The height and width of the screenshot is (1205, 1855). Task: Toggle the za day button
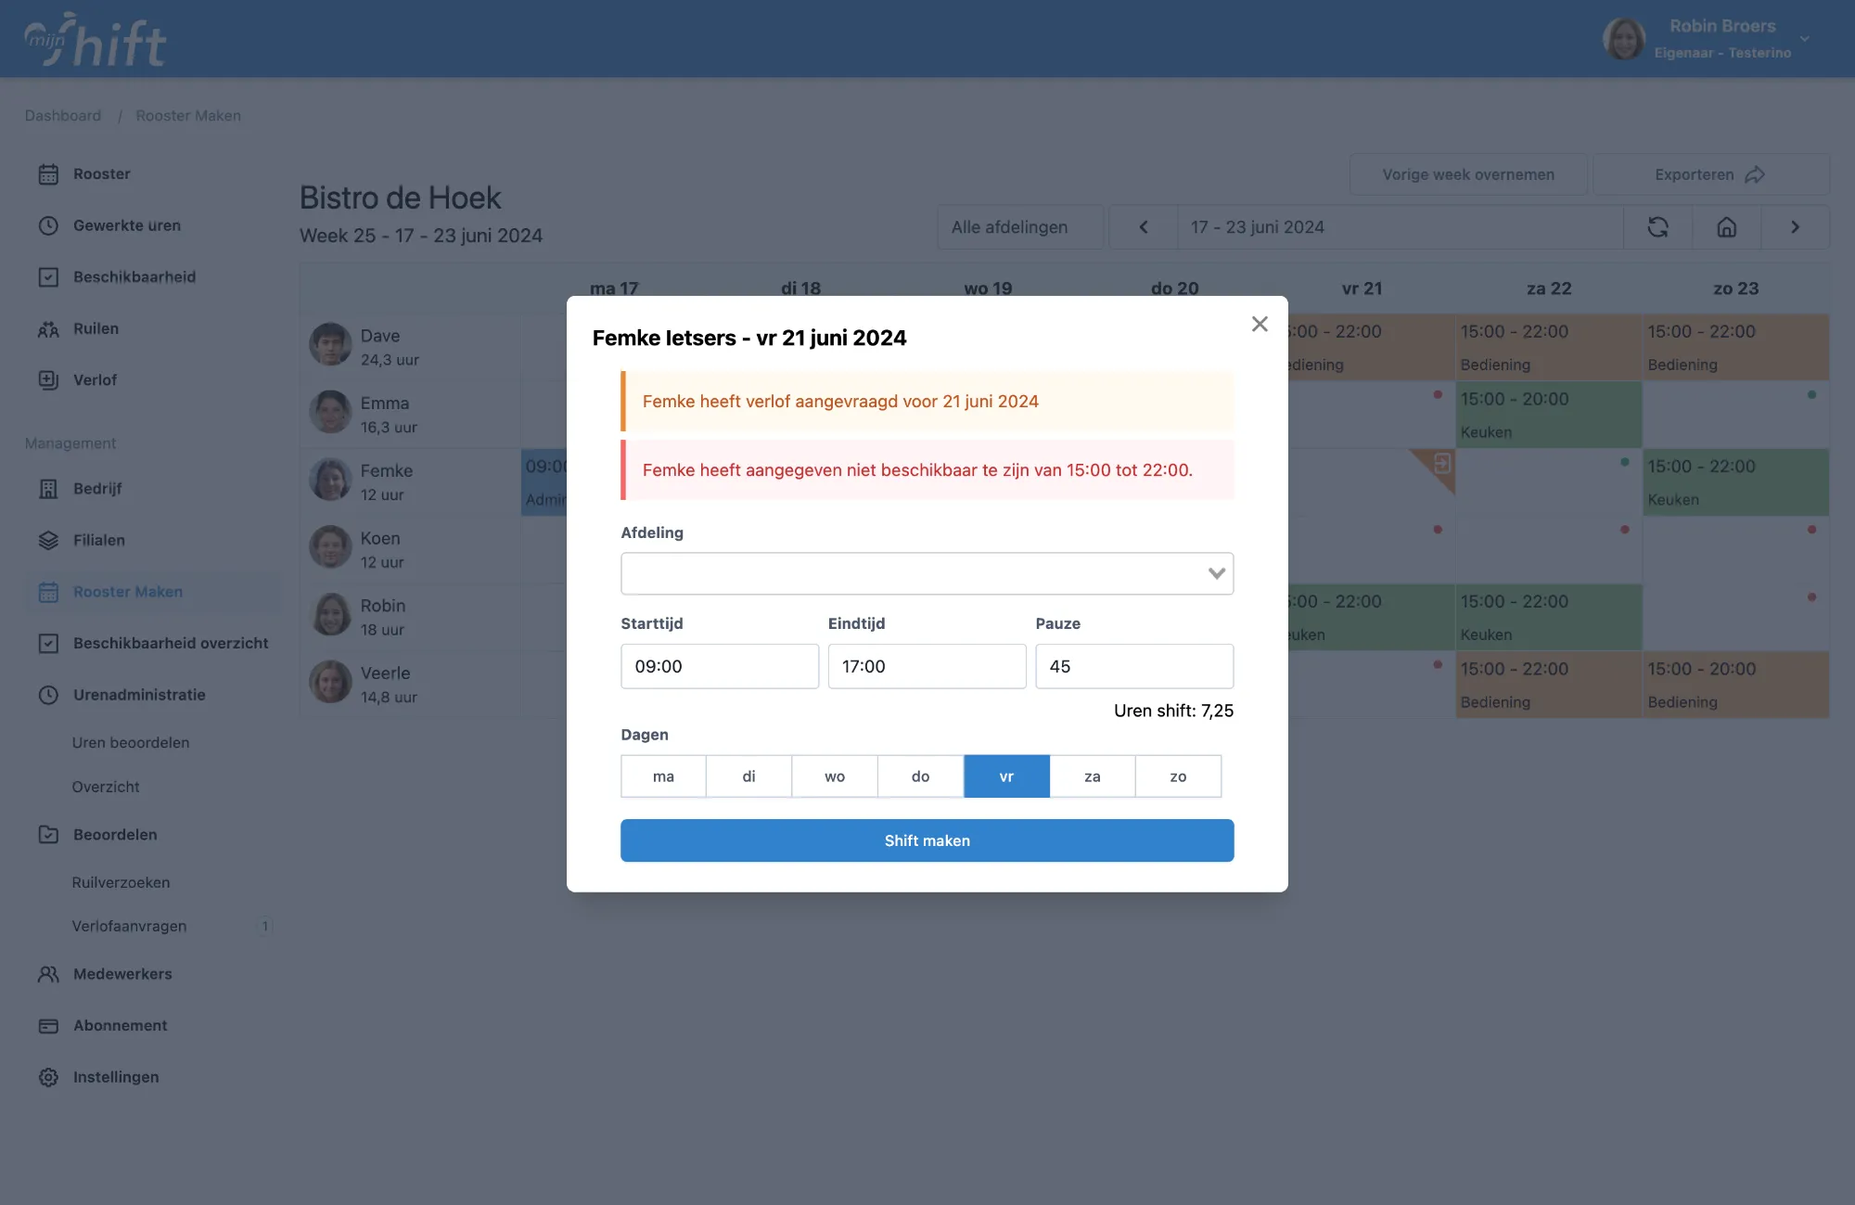[1093, 776]
